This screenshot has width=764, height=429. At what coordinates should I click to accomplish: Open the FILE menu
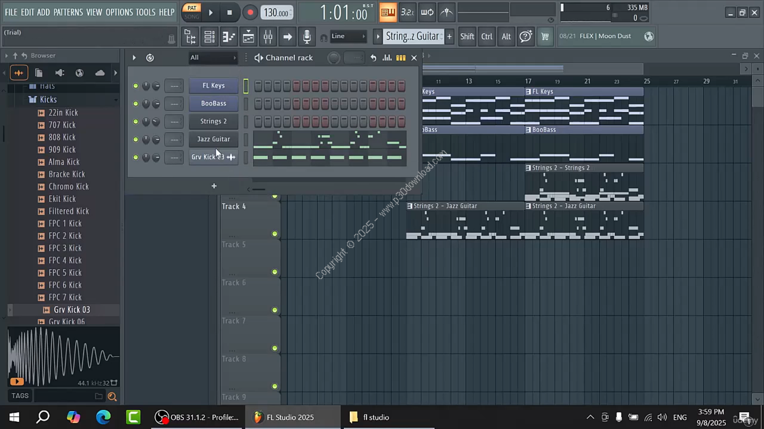click(x=11, y=12)
